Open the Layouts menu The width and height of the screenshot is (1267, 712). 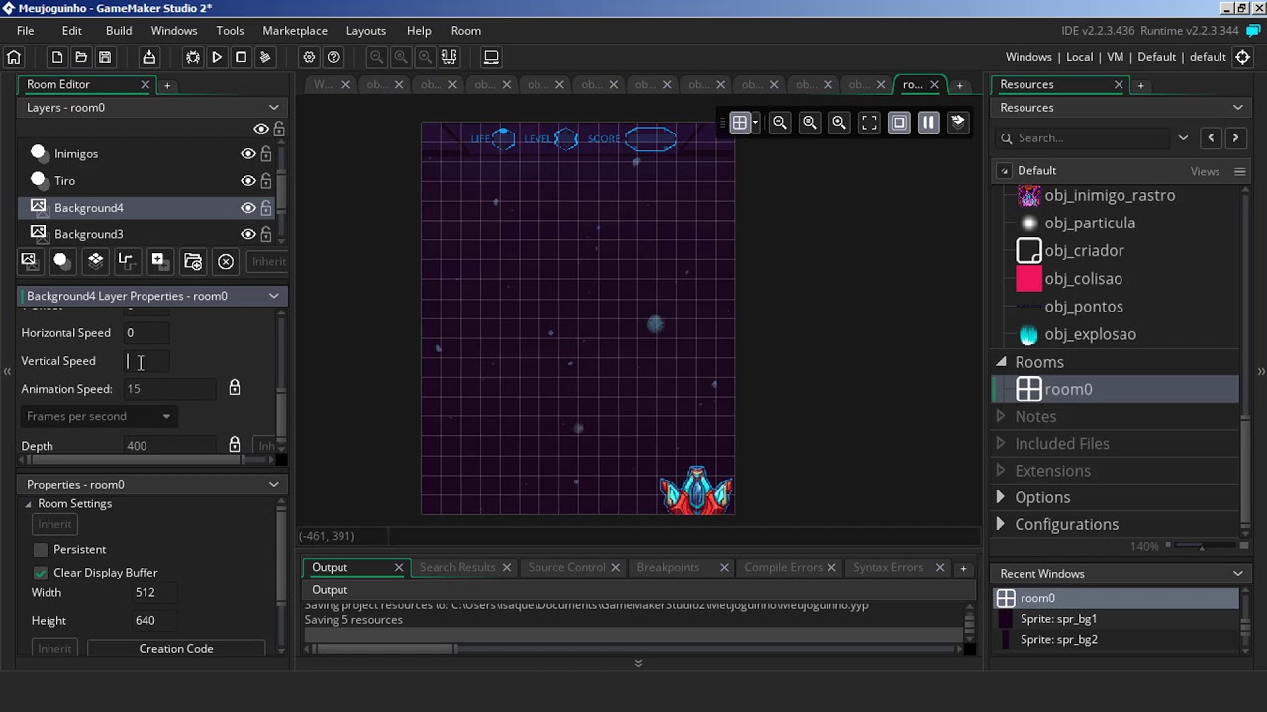click(366, 31)
